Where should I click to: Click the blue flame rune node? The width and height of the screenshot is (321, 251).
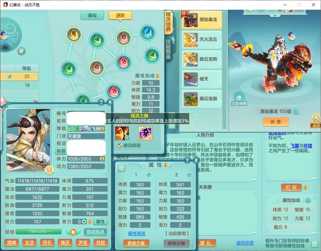(148, 32)
